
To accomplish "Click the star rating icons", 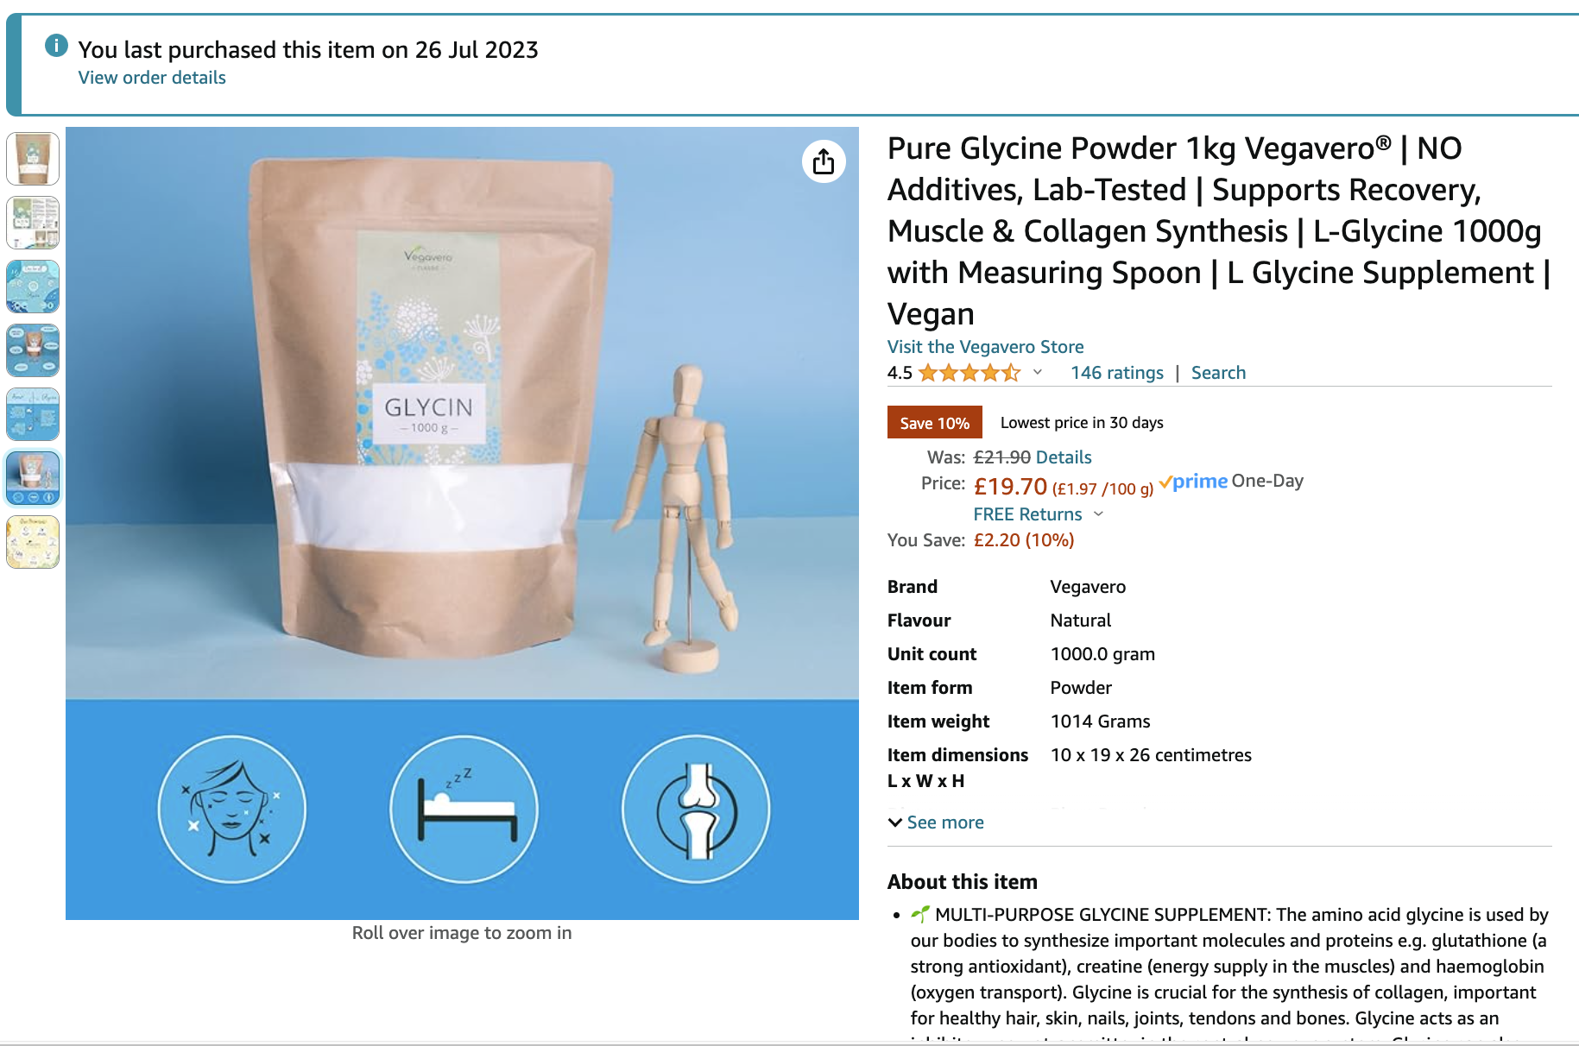I will coord(970,373).
